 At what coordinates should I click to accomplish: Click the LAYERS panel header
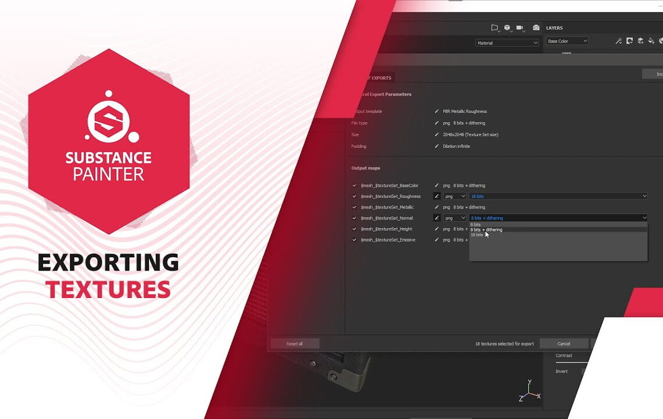554,27
